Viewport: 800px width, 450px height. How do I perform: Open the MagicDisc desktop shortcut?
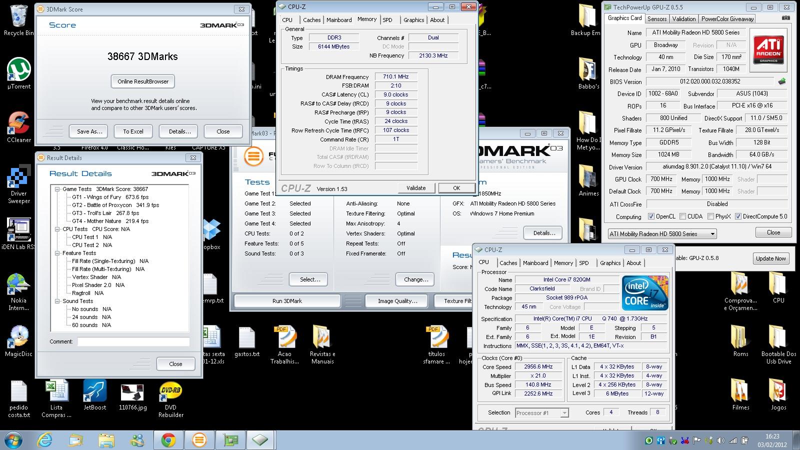click(18, 341)
